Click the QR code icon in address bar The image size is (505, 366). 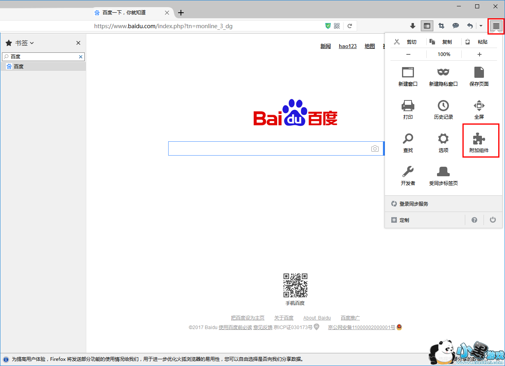tap(337, 26)
